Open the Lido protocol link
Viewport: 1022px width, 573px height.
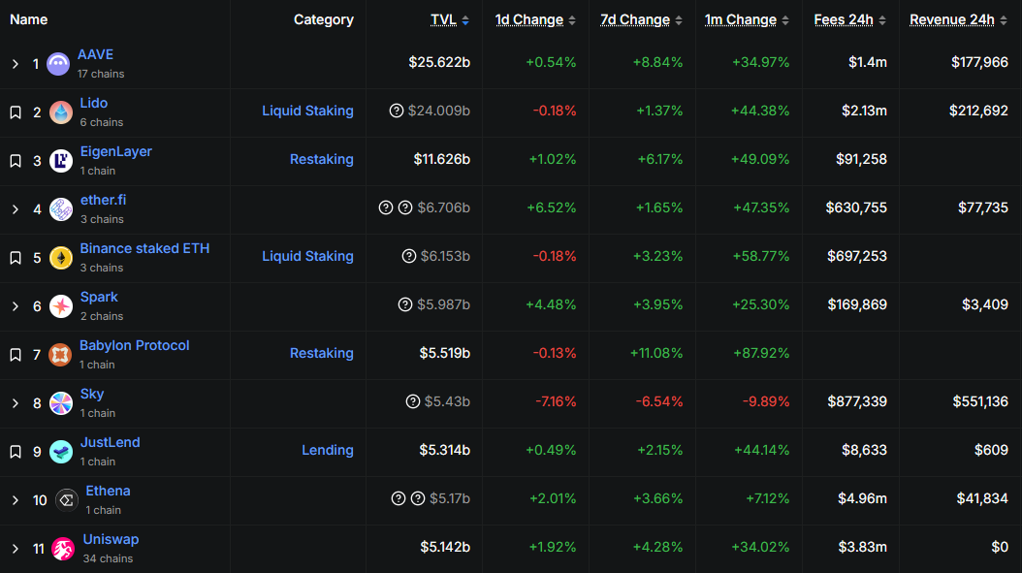tap(94, 103)
